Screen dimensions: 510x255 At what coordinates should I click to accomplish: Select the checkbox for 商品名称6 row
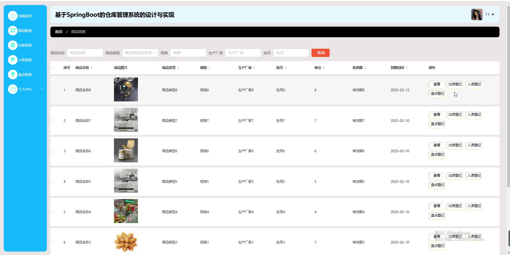point(53,151)
